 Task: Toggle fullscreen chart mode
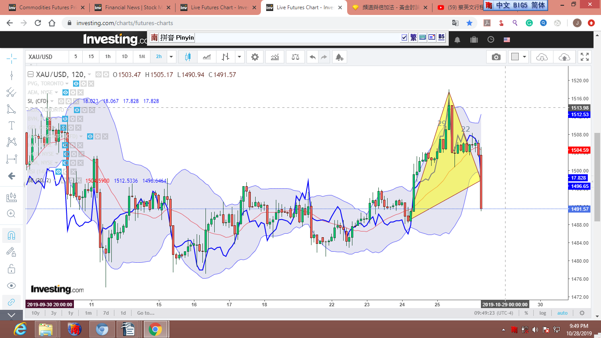[x=584, y=57]
